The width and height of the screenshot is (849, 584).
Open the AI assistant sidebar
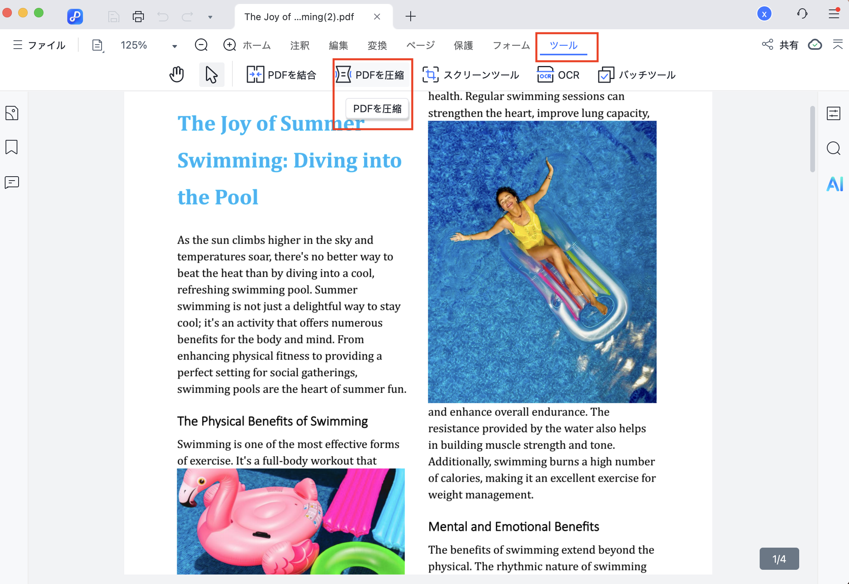coord(834,184)
